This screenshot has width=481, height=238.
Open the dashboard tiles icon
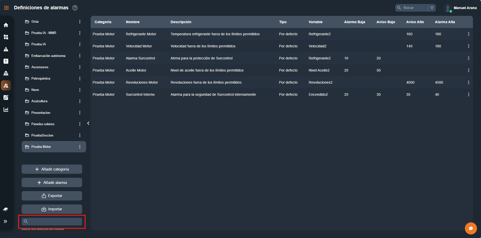point(6,37)
